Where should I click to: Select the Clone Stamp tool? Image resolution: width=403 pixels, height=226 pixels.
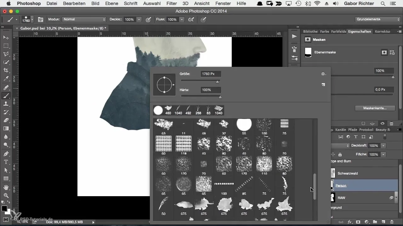click(6, 104)
